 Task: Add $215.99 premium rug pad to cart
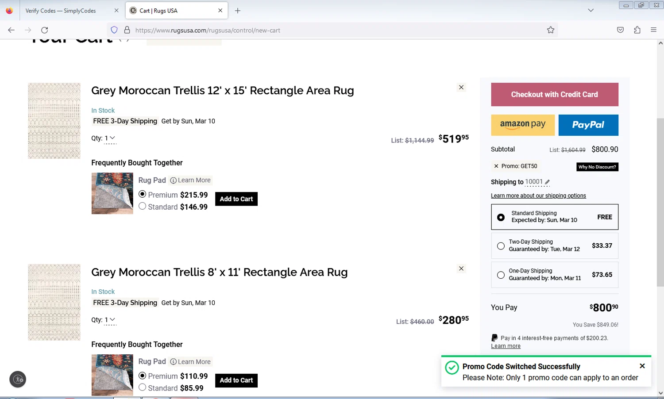(236, 199)
